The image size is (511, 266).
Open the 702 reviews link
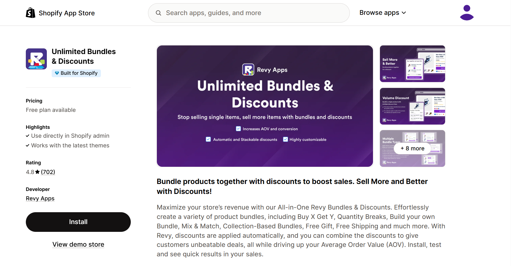(x=48, y=172)
